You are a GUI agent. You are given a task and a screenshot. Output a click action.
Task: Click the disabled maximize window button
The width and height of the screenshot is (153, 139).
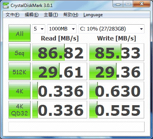[x=128, y=4]
